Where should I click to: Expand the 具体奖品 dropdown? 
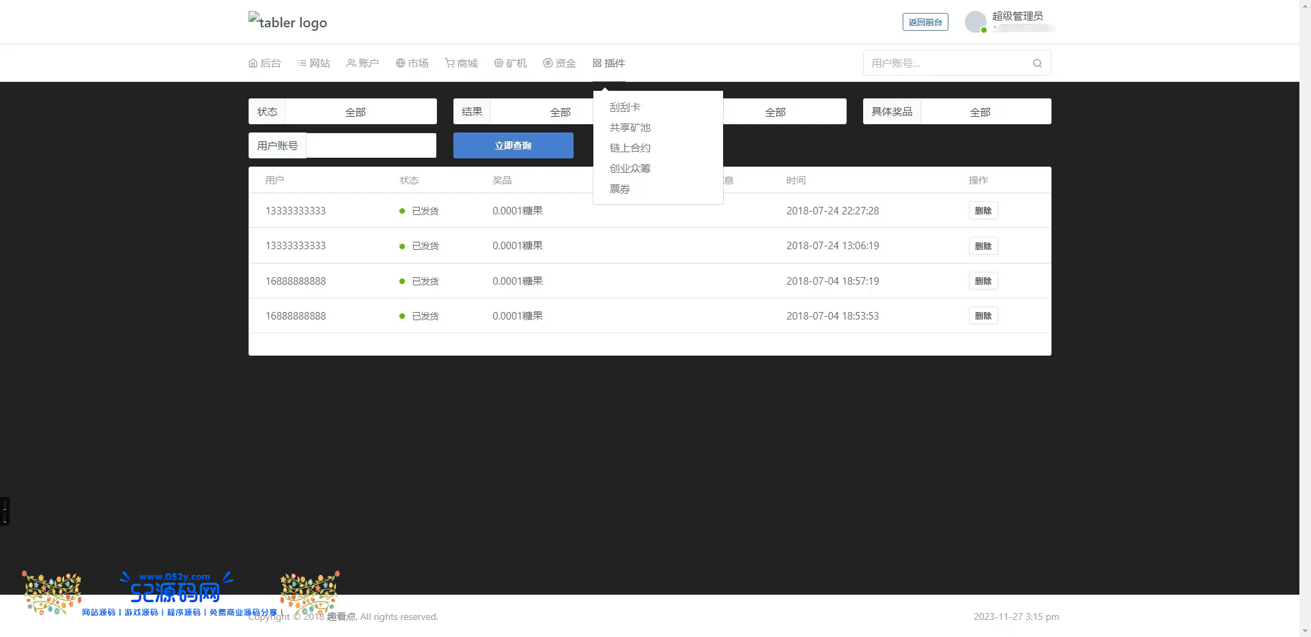point(985,112)
